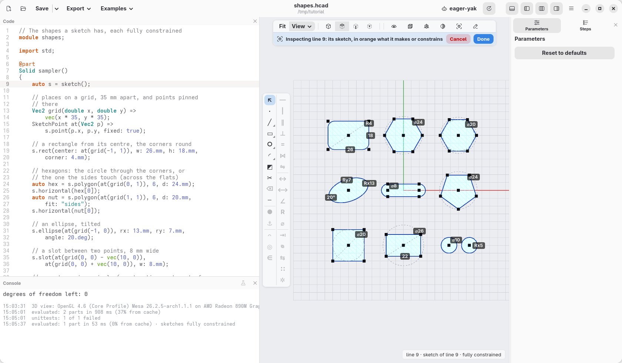Open the Examples dropdown menu
Viewport: 622px width, 363px height.
point(117,9)
